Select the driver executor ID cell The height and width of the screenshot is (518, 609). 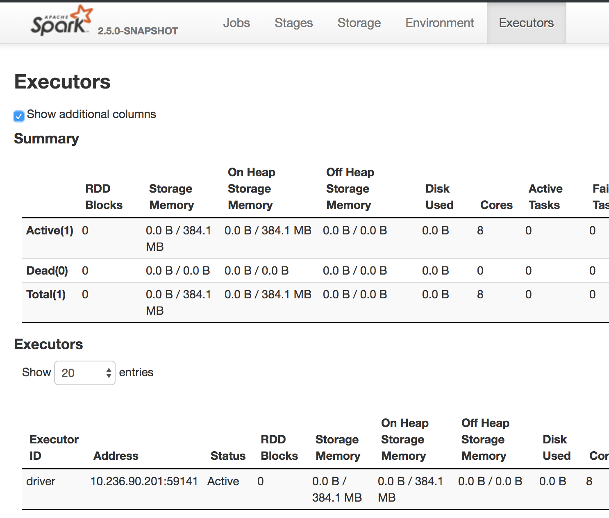click(41, 481)
